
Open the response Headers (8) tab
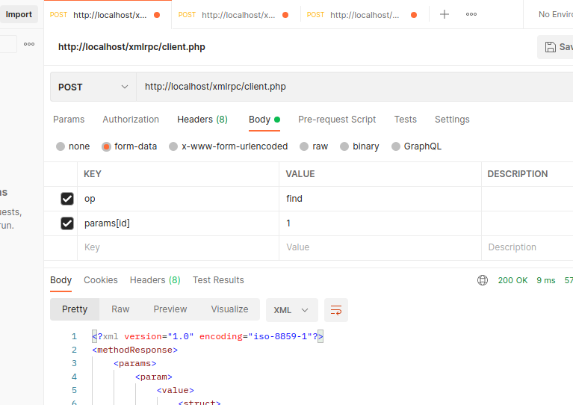(155, 280)
